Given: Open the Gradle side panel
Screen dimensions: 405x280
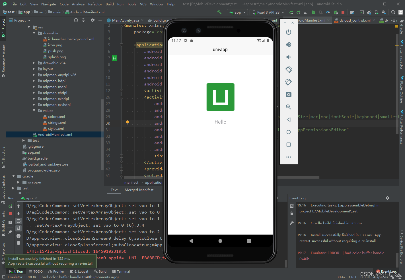Looking at the screenshot, I should [x=402, y=27].
